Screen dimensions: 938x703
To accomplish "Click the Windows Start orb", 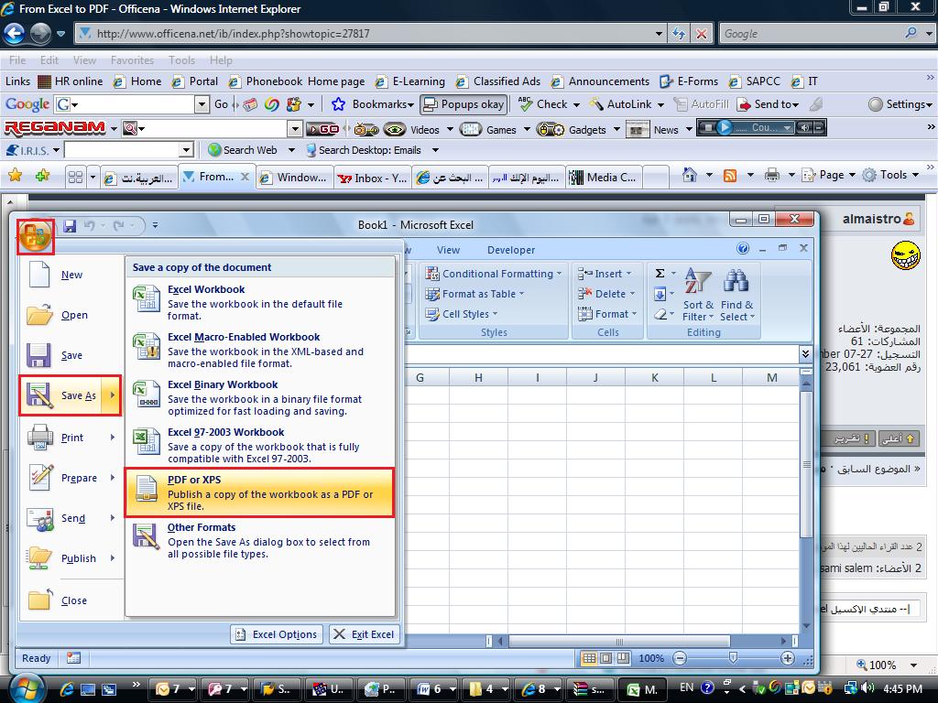I will (x=25, y=688).
